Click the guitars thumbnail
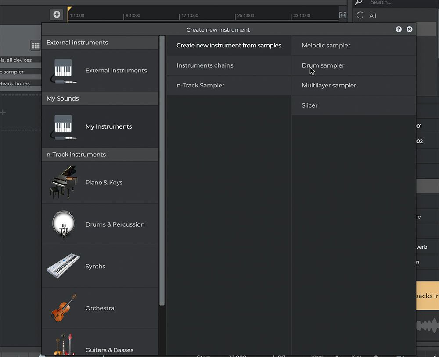 pyautogui.click(x=64, y=345)
